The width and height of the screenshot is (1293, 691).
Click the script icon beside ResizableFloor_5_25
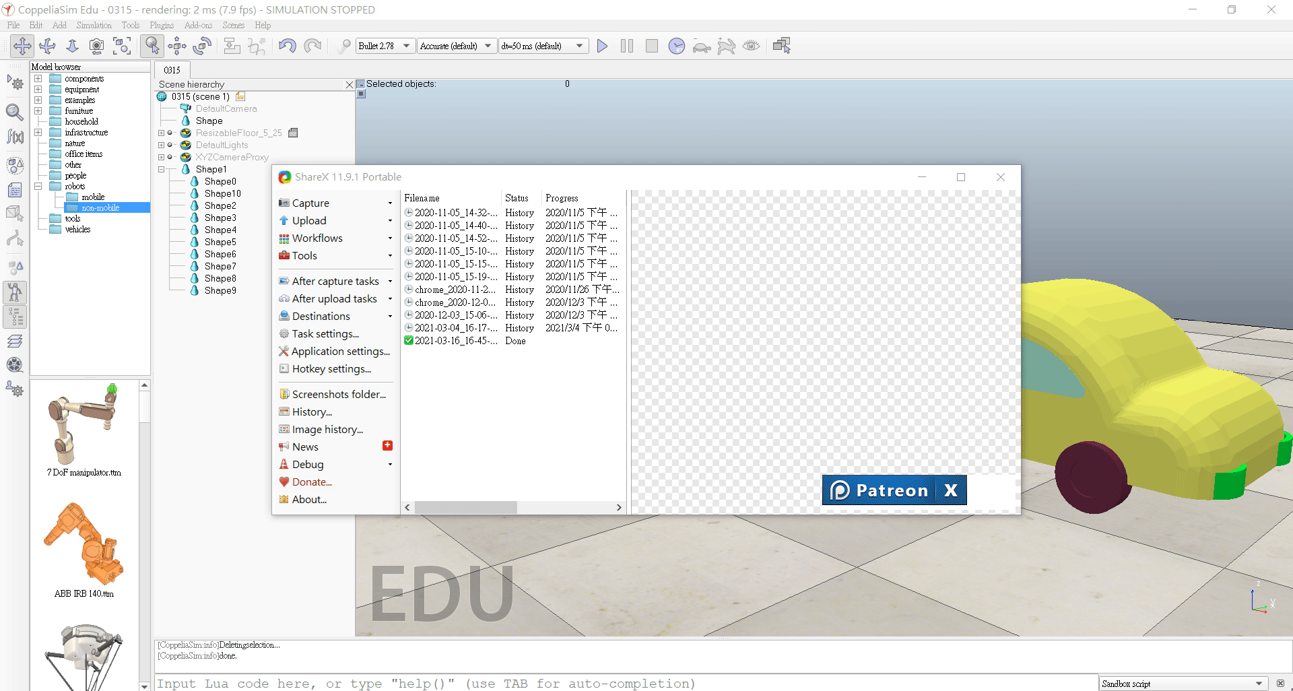click(x=293, y=133)
